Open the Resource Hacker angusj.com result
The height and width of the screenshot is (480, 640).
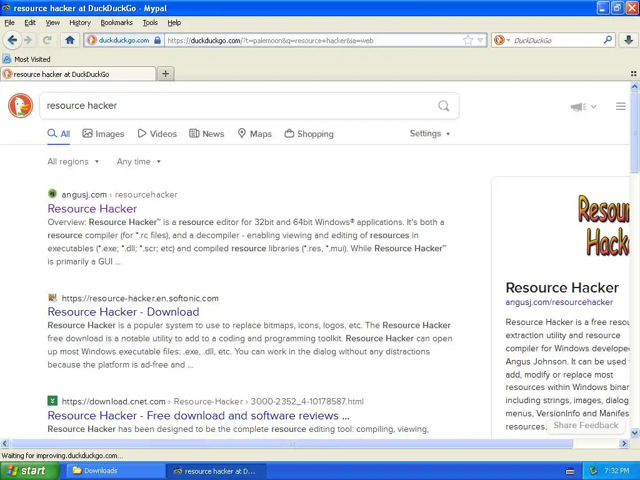pos(92,209)
